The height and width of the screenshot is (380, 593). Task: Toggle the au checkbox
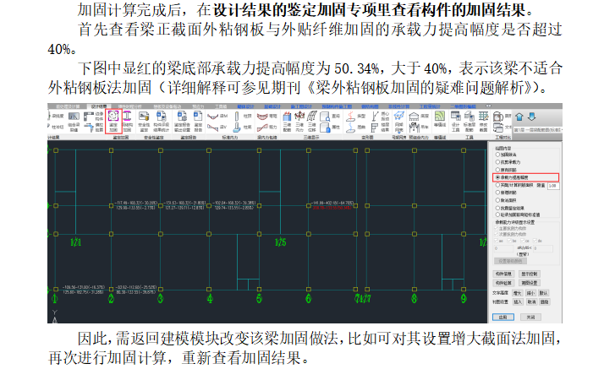[498, 241]
